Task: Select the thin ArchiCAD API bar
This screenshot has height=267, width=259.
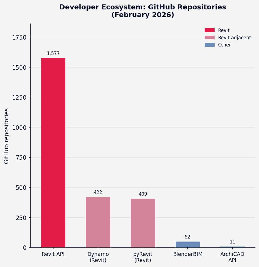Action: (233, 247)
